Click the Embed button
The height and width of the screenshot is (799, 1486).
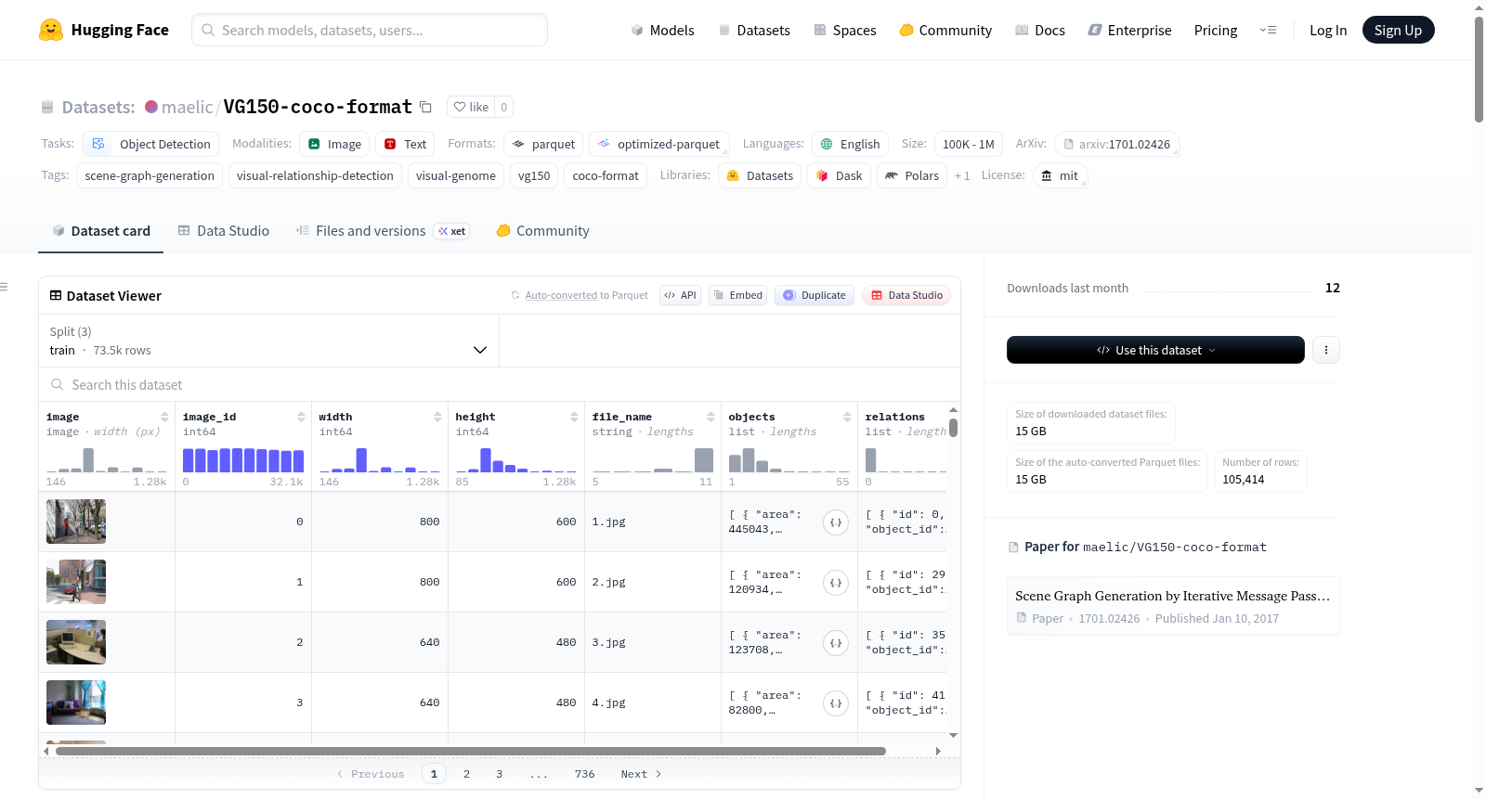click(x=737, y=295)
